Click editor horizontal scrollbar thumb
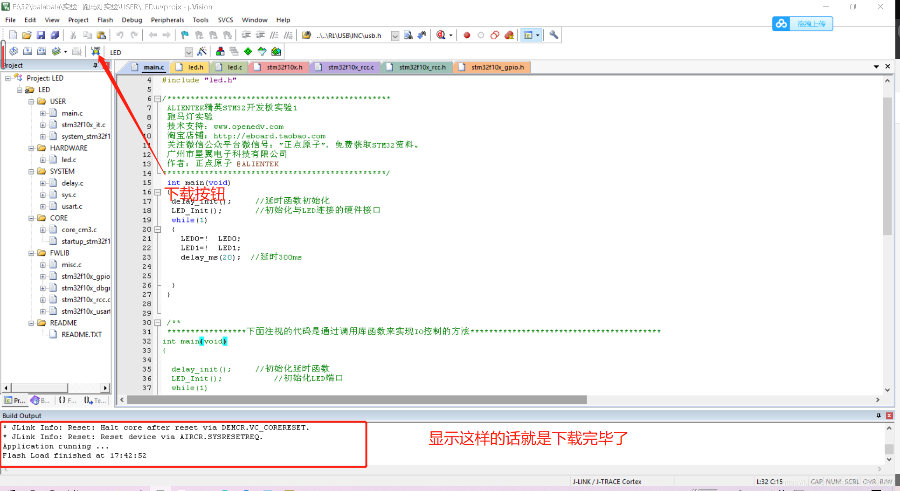 coord(357,400)
